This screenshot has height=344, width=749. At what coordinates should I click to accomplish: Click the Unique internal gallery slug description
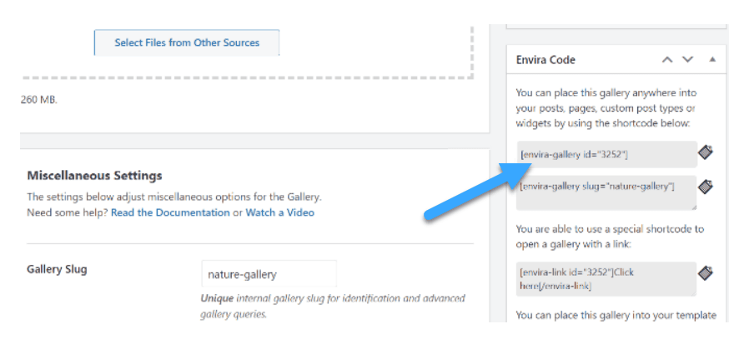click(333, 306)
